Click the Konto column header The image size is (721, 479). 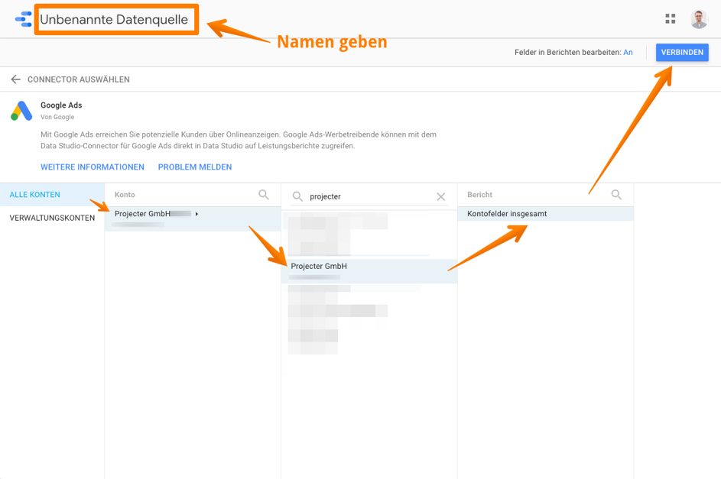[x=125, y=195]
